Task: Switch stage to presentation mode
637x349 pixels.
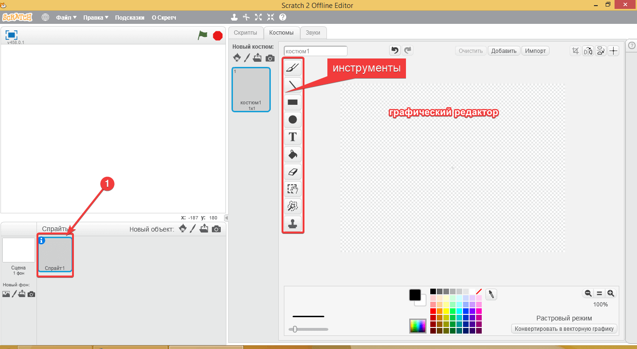Action: (x=12, y=35)
